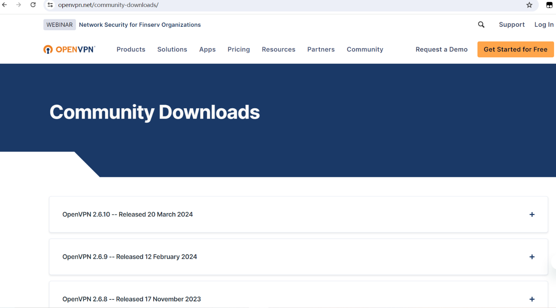Click the Community Downloads heading
Viewport: 556px width, 308px height.
click(x=155, y=112)
